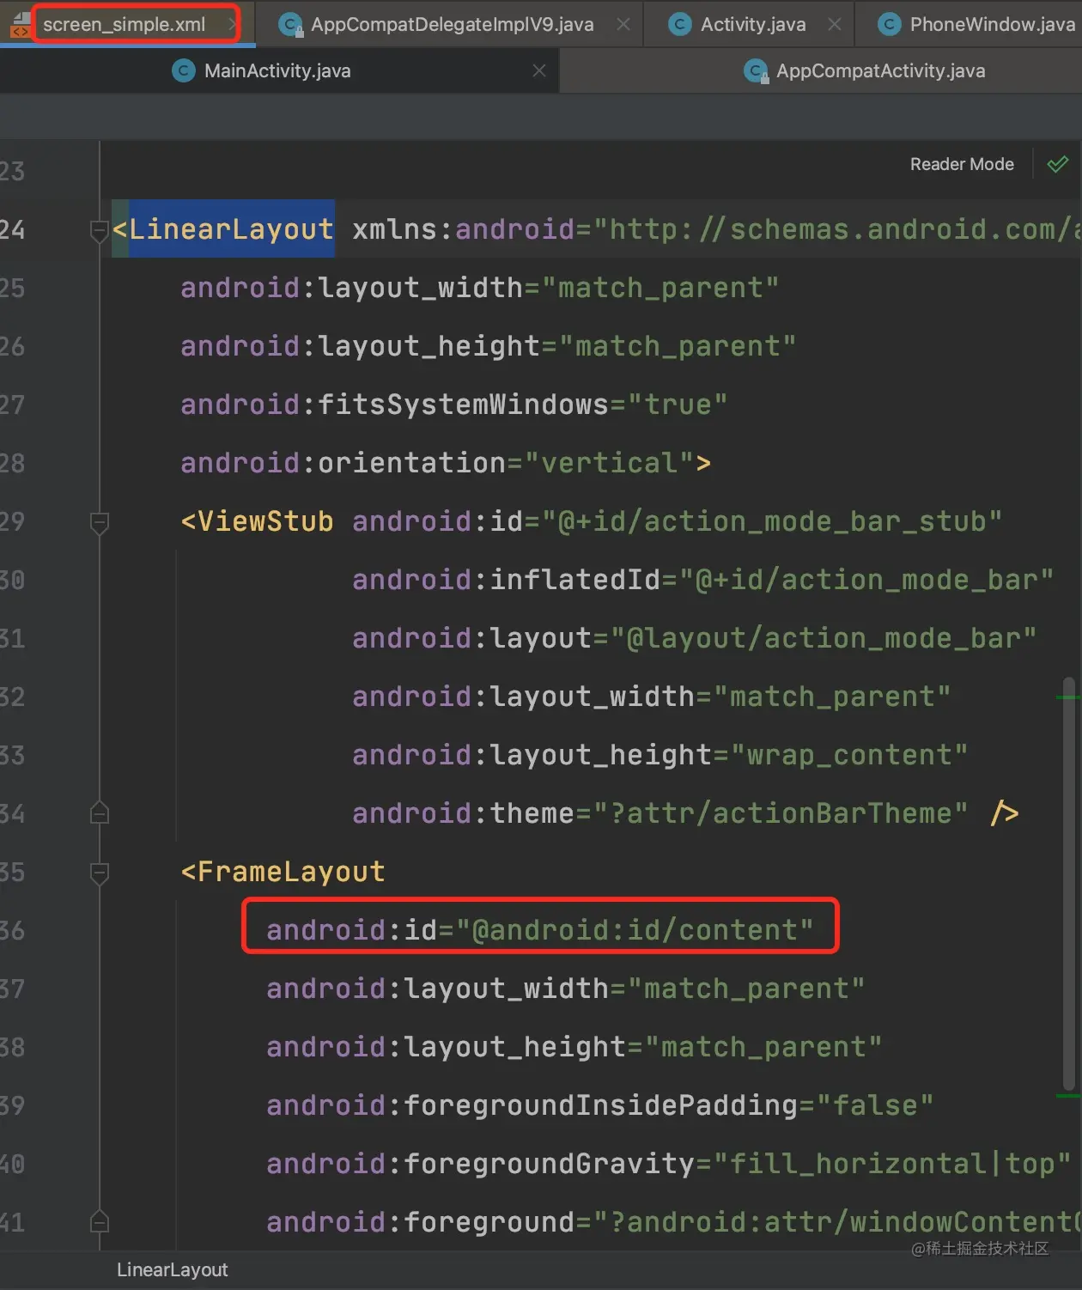1082x1290 pixels.
Task: Click the ?attr/actionBarTheme value
Action: [781, 813]
